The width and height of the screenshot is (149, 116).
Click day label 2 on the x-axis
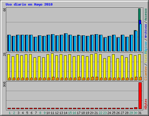[14, 113]
